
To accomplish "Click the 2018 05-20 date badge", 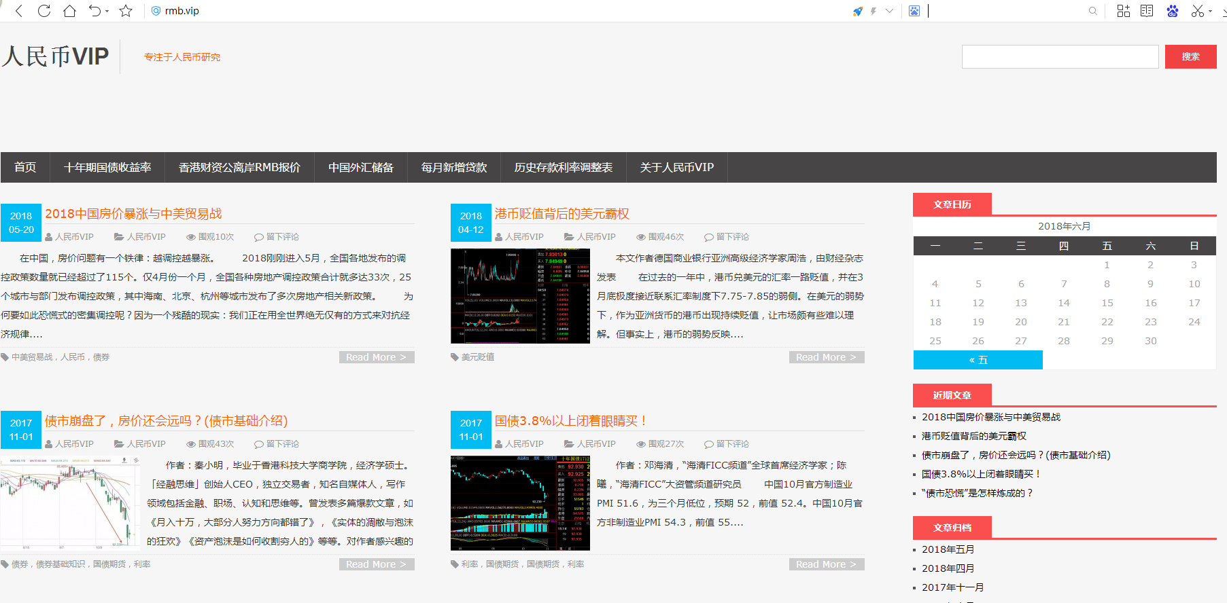I will [21, 223].
